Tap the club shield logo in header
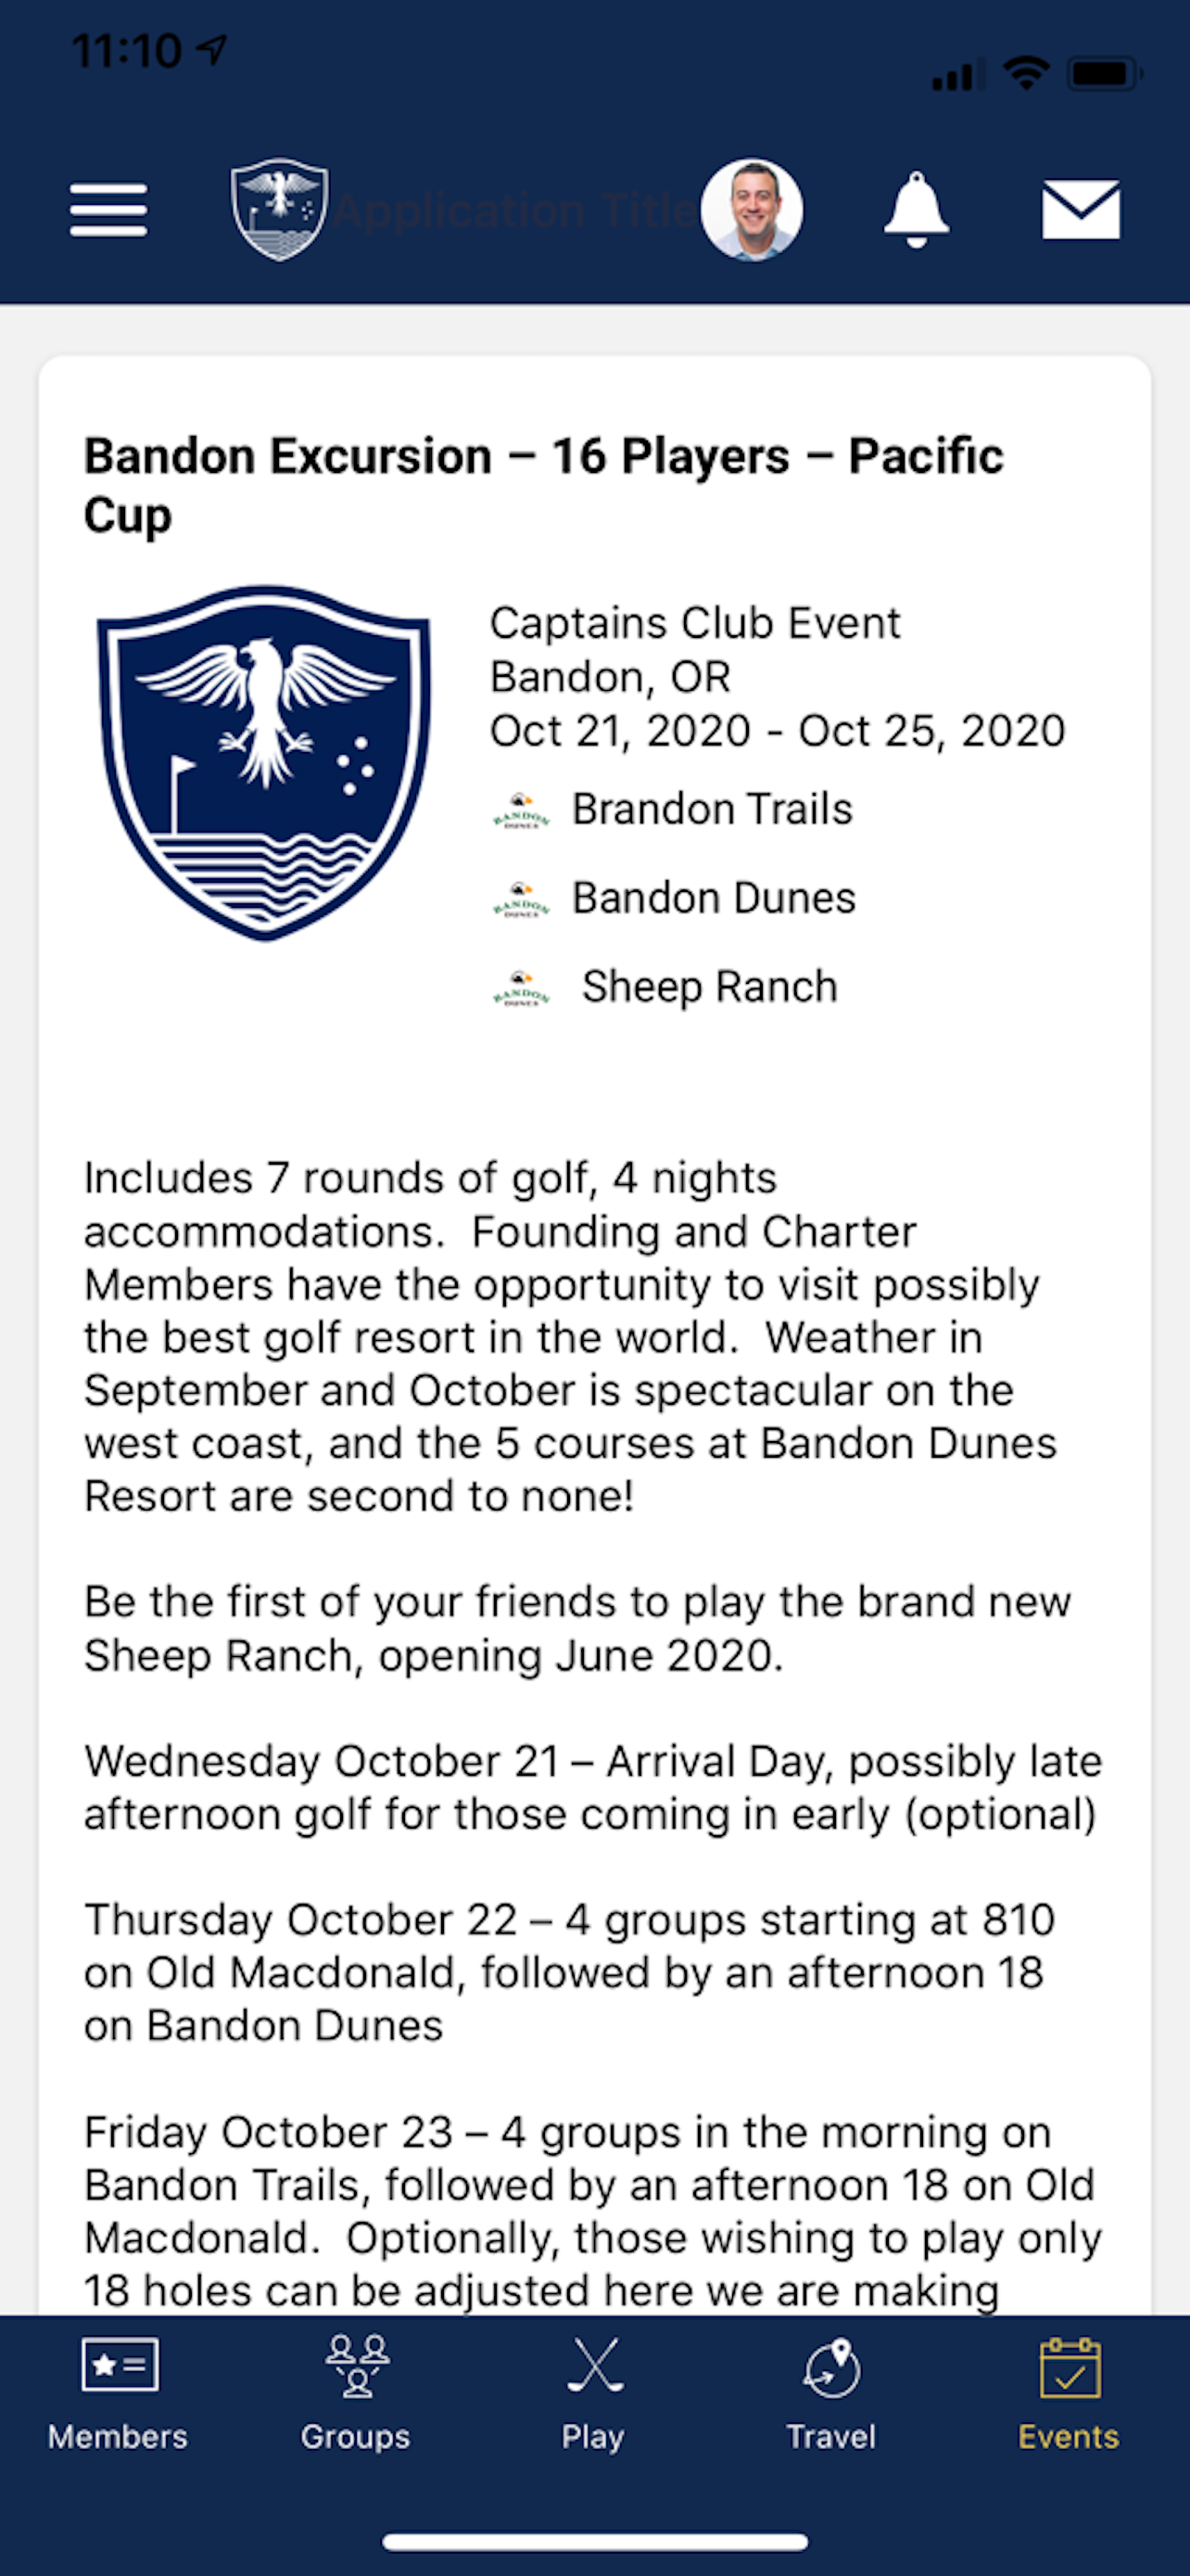 pyautogui.click(x=279, y=209)
